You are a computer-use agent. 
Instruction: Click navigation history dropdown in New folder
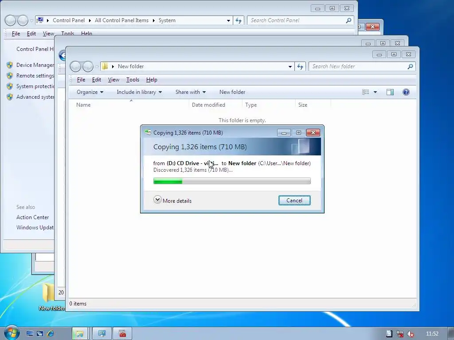[97, 66]
